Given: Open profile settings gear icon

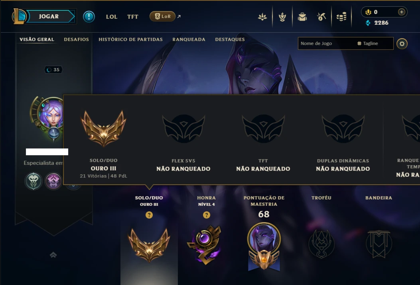Looking at the screenshot, I should click(402, 43).
